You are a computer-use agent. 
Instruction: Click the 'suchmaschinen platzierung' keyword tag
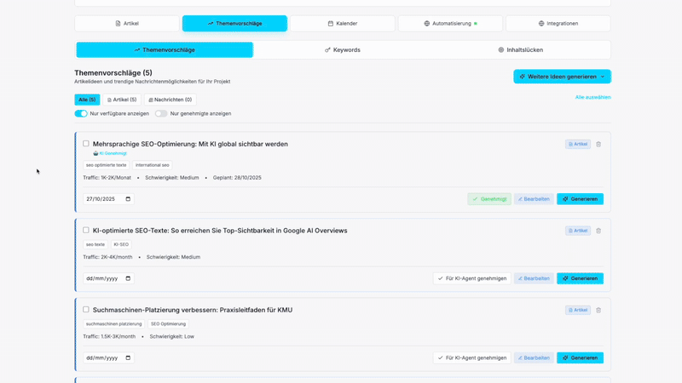[x=114, y=324]
